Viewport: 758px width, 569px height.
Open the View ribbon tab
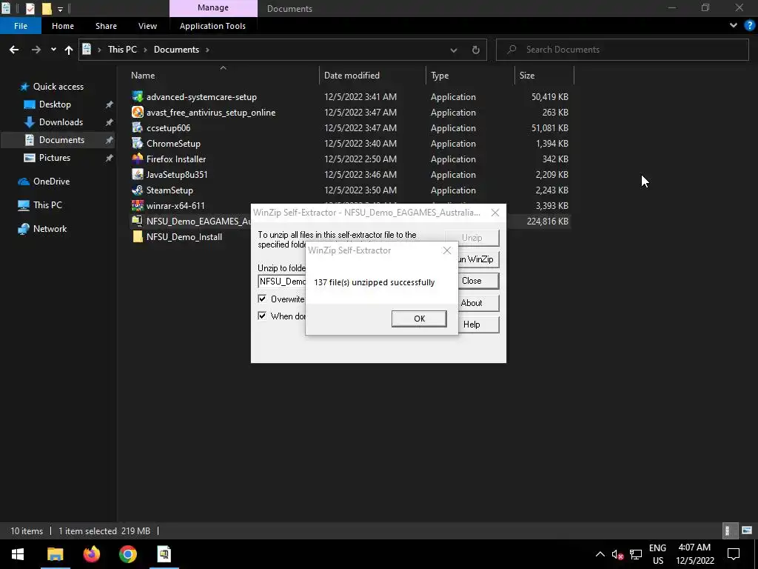[147, 26]
